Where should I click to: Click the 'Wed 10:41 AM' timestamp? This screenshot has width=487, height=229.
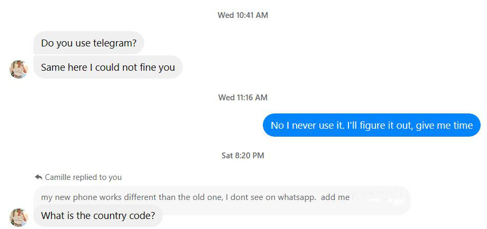click(x=243, y=15)
